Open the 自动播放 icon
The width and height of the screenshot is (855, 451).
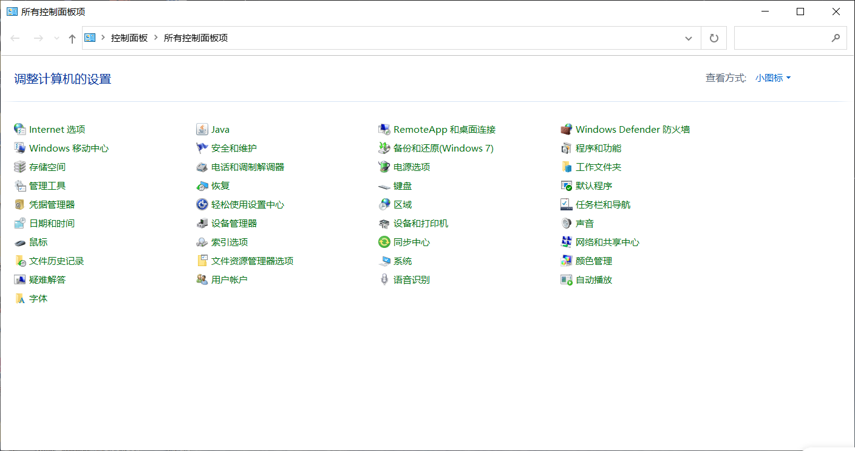[x=566, y=279]
